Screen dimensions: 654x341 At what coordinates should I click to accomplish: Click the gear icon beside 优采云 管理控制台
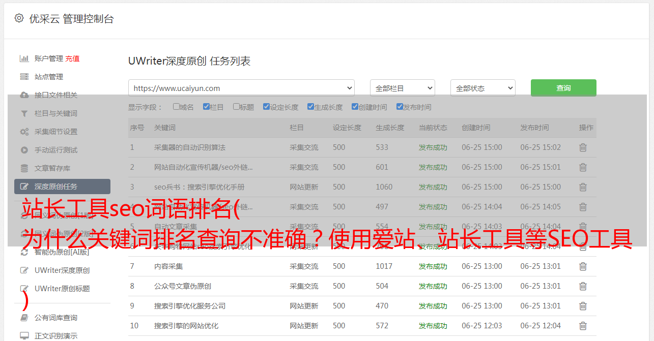coord(19,18)
